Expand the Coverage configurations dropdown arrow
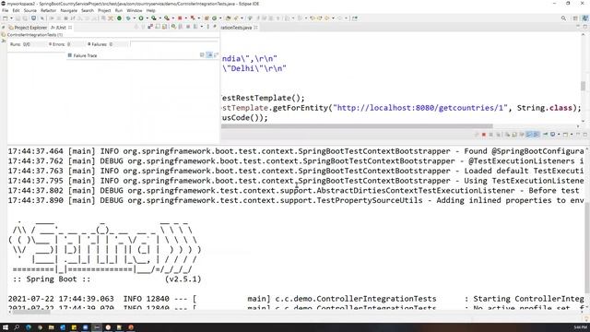590x332 pixels. (159, 18)
